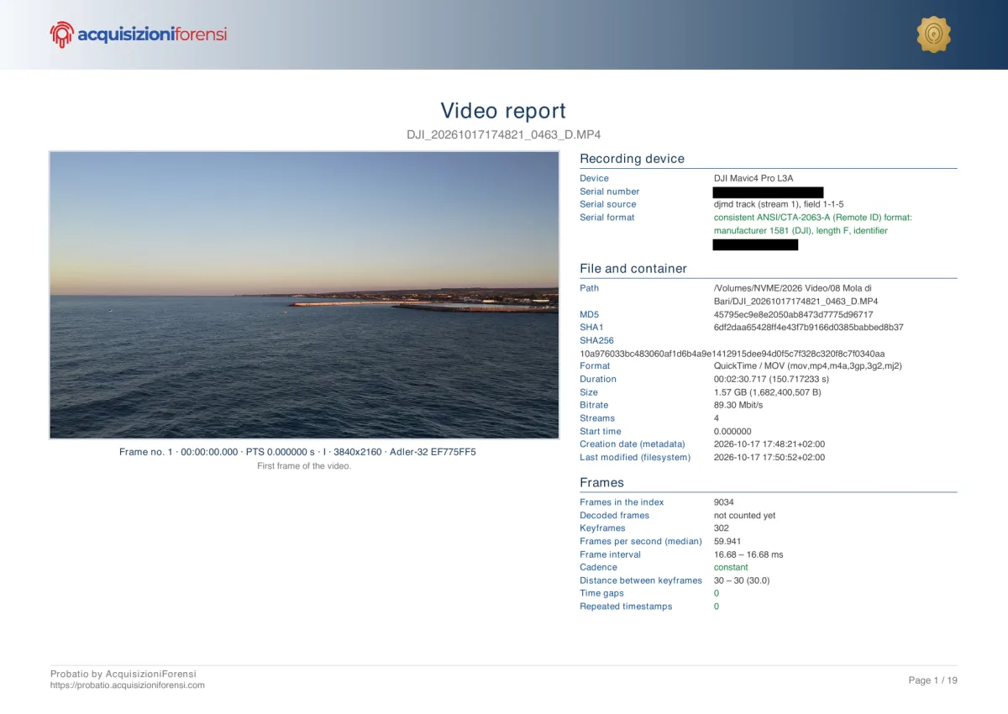Click the "Size" label
Screen dimensions: 1008x714
point(589,392)
